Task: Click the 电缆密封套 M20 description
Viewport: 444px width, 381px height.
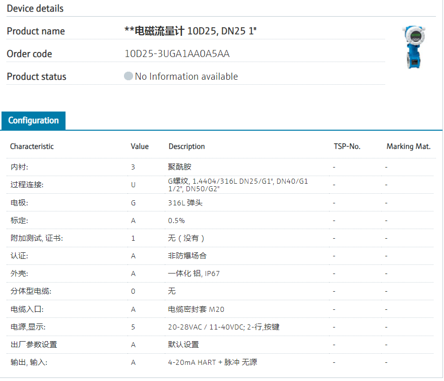Action: (x=196, y=309)
